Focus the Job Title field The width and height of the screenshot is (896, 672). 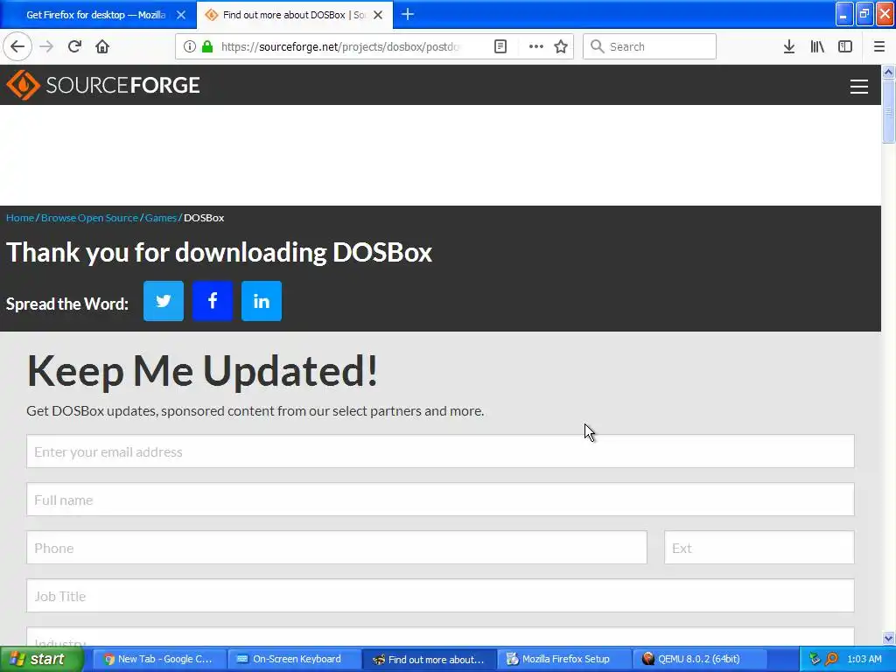[440, 595]
